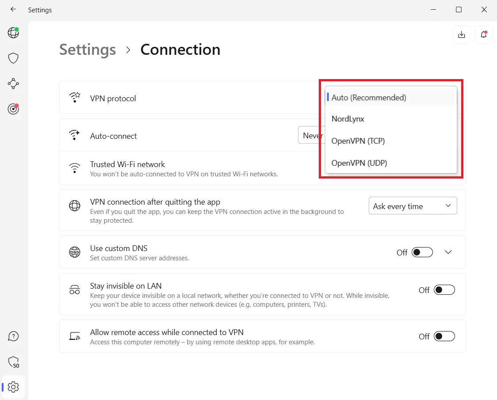This screenshot has height=400, width=497.
Task: Click VPN connection after quitting the app title
Action: click(155, 202)
